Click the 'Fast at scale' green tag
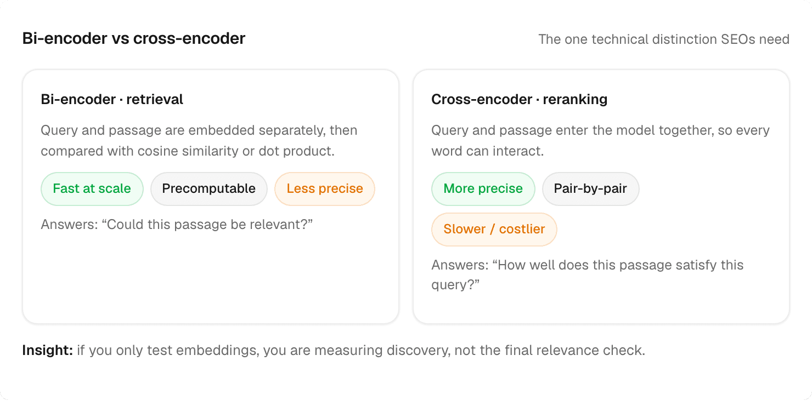 pos(92,189)
